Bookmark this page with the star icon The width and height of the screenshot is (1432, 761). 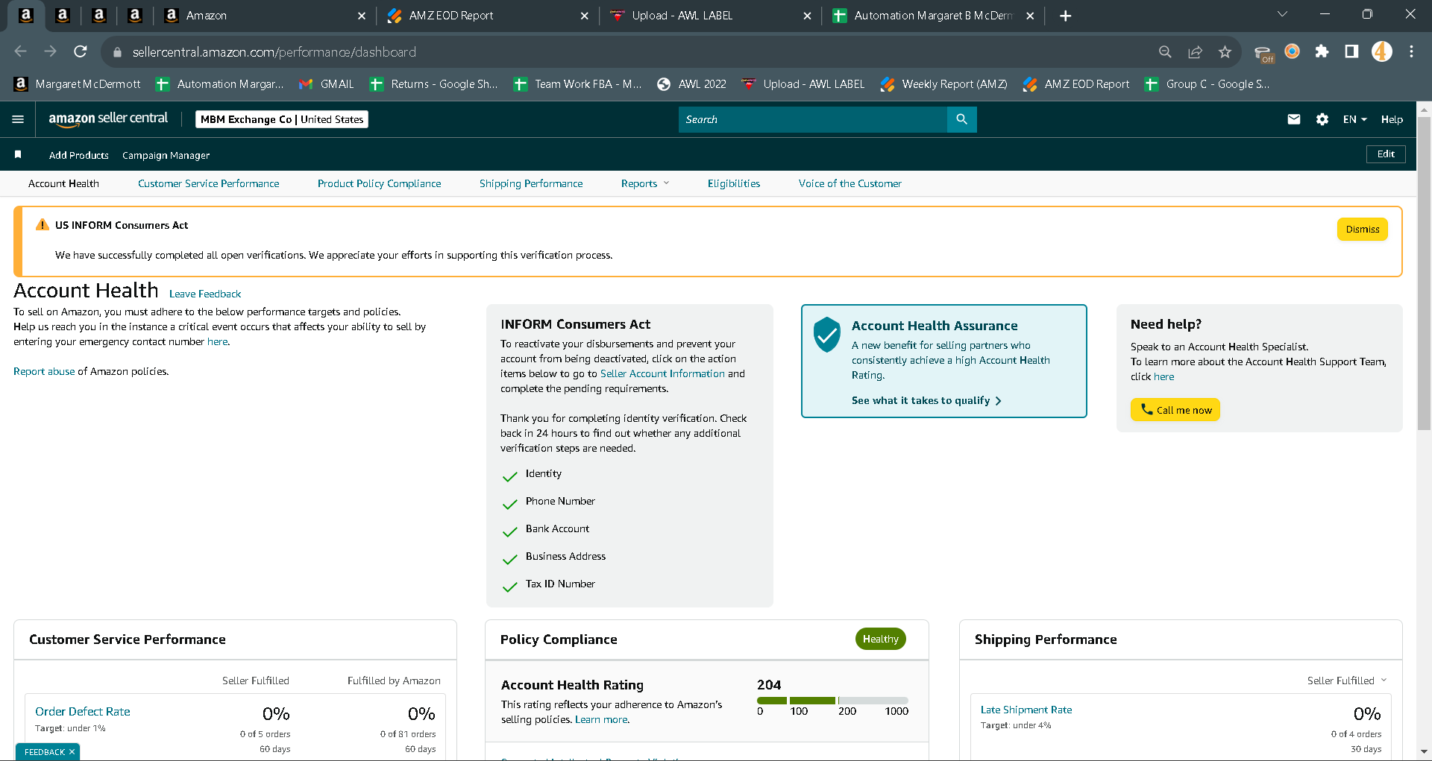1225,51
